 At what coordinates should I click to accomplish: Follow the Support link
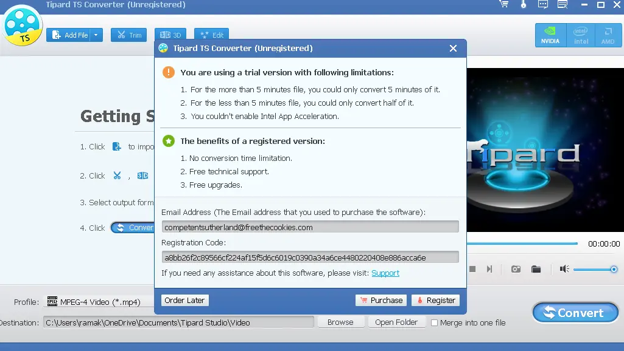[385, 273]
